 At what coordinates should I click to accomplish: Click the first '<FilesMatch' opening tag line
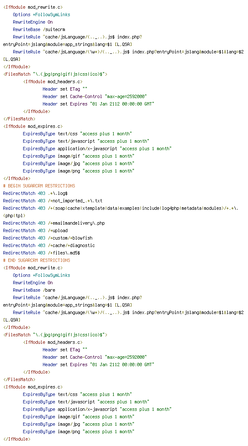(x=55, y=74)
